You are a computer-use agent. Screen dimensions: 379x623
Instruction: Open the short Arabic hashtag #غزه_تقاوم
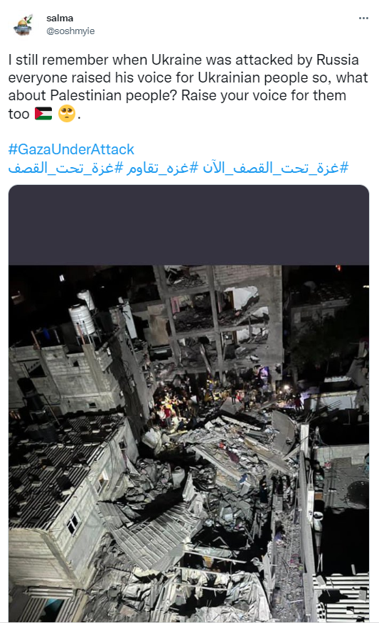coord(162,168)
